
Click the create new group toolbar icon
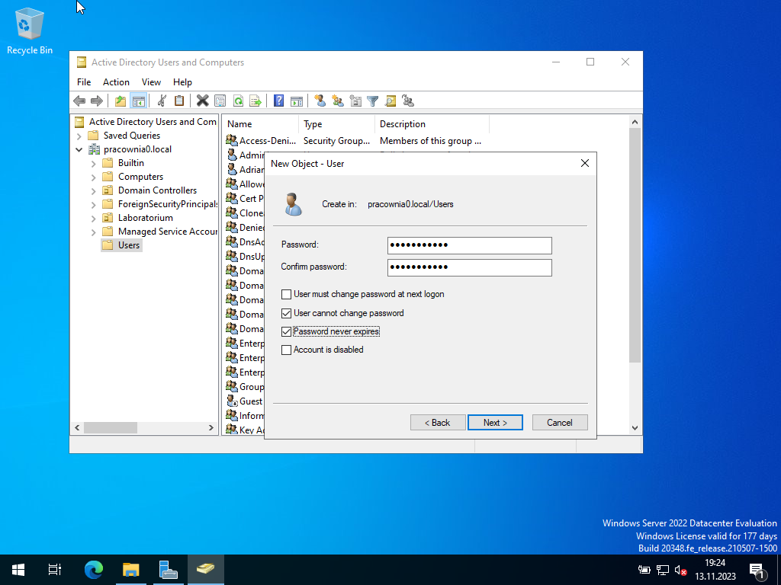pos(338,101)
